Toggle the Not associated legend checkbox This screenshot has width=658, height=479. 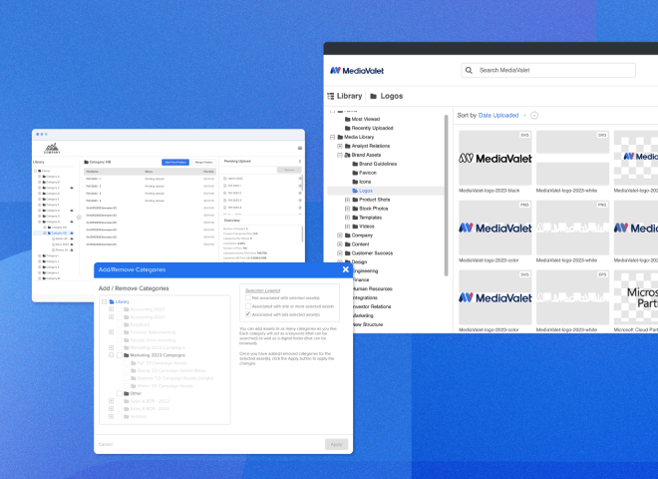point(248,298)
